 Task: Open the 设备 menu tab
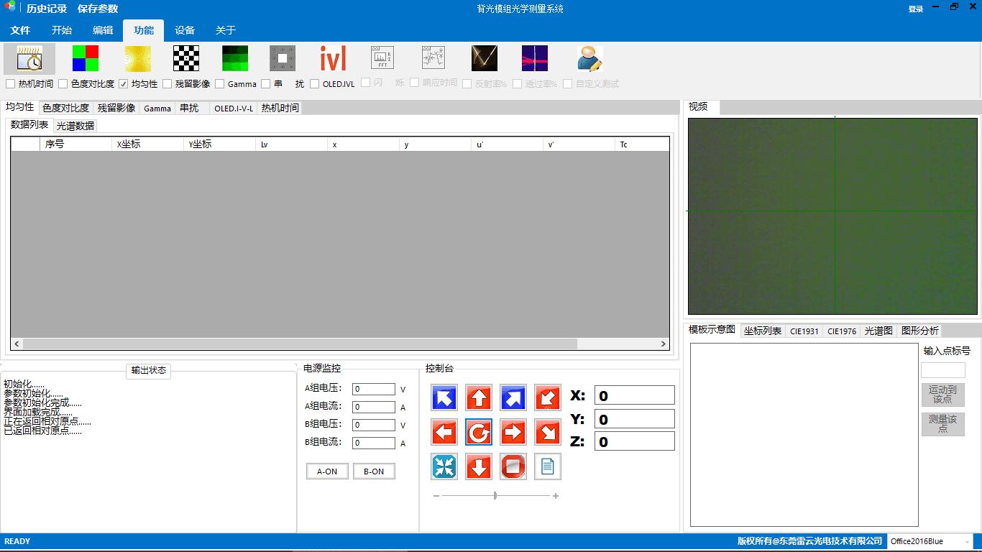point(185,30)
